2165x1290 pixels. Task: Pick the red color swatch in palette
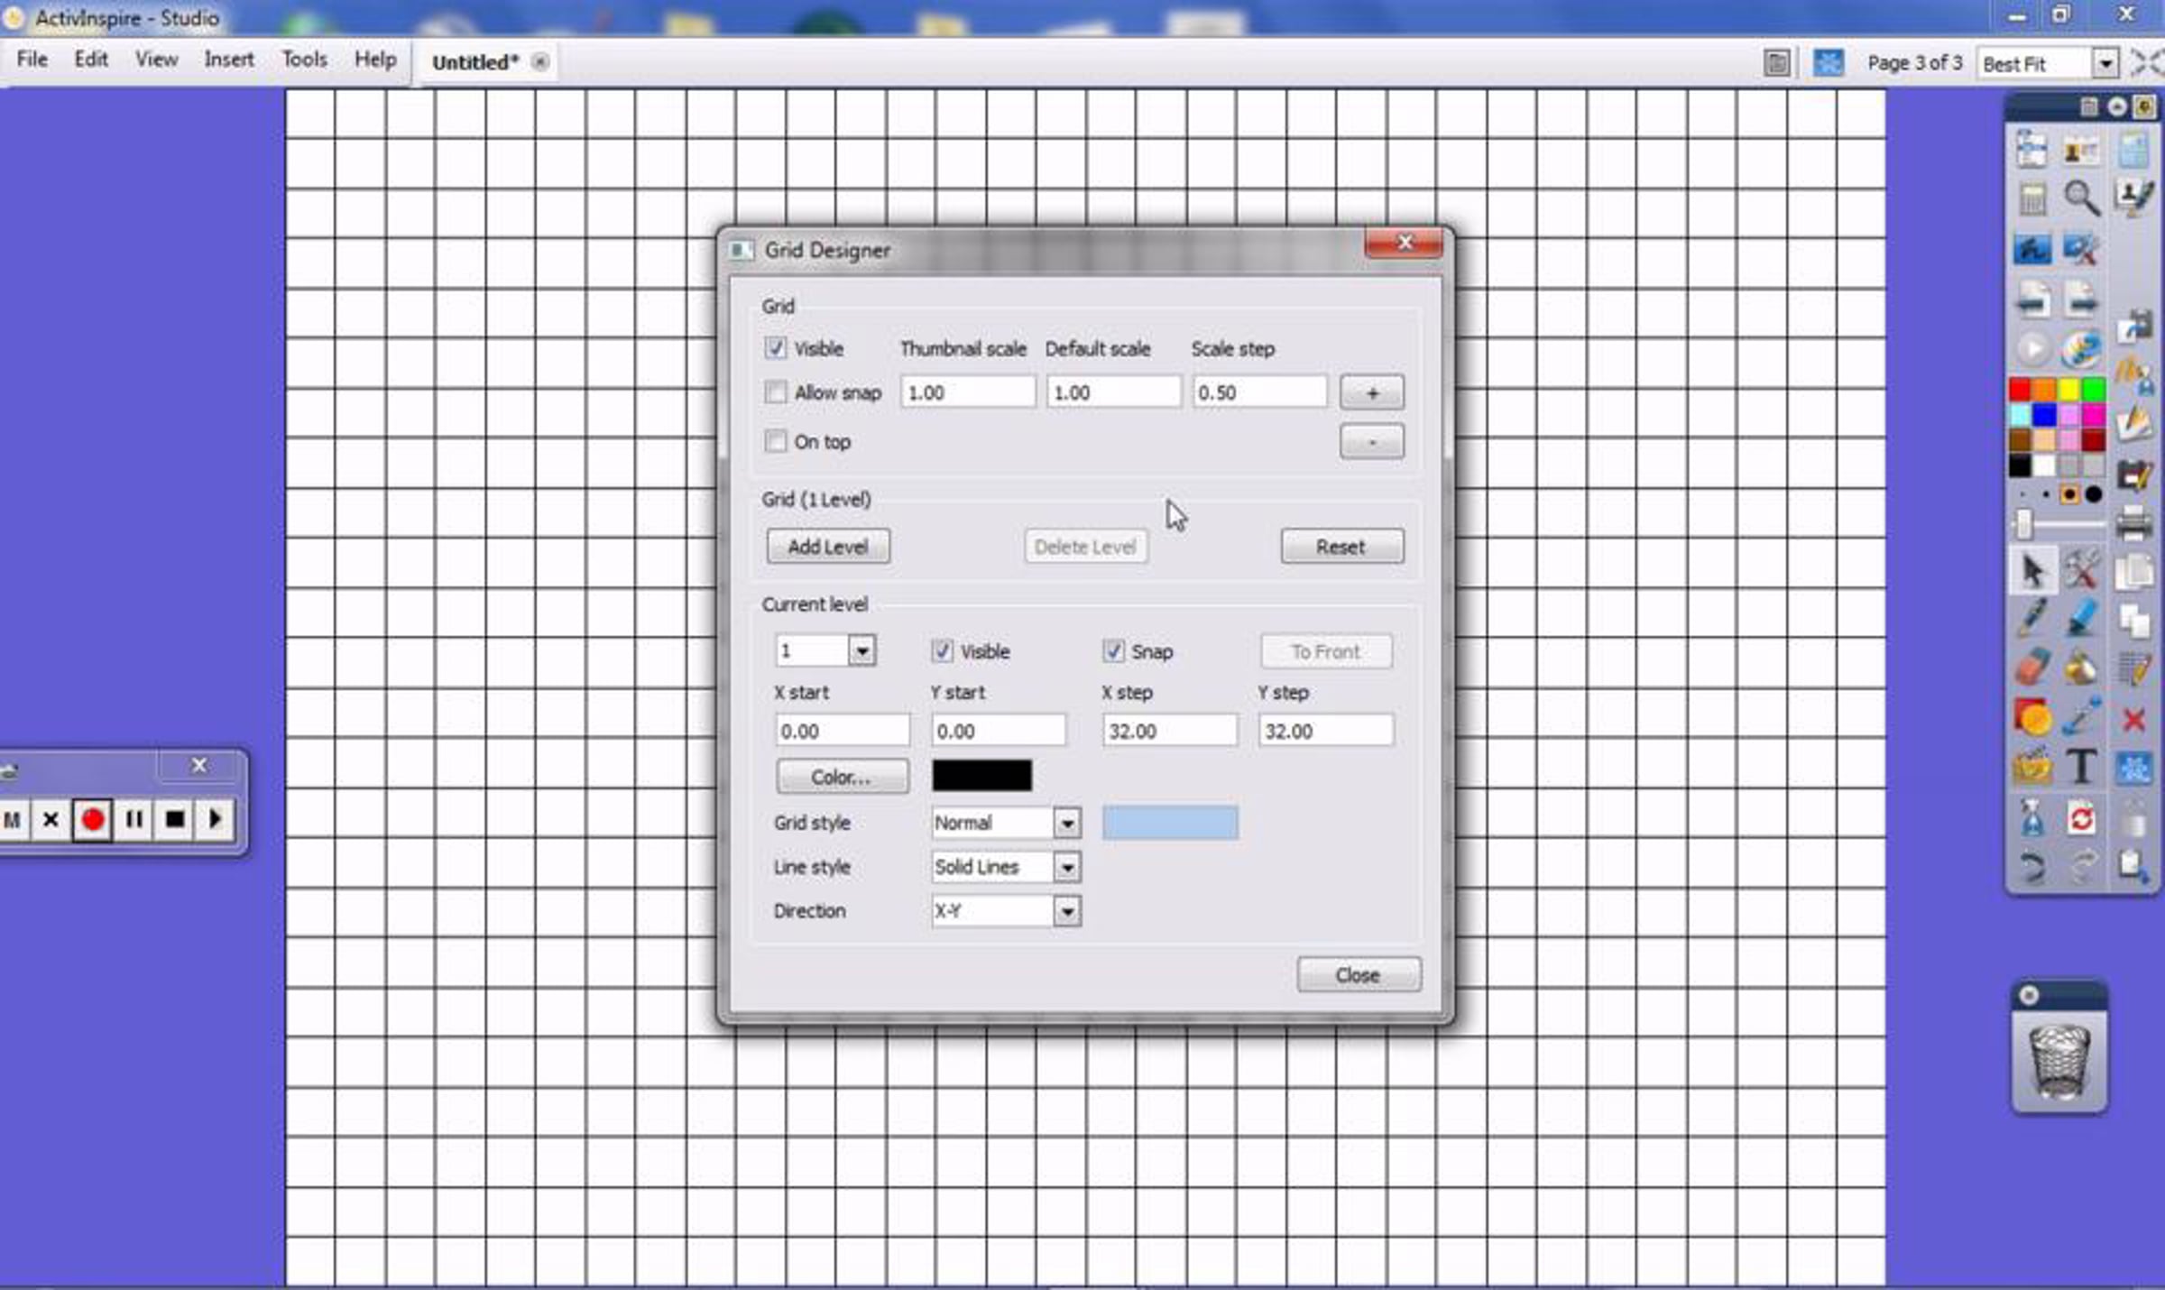tap(2020, 390)
